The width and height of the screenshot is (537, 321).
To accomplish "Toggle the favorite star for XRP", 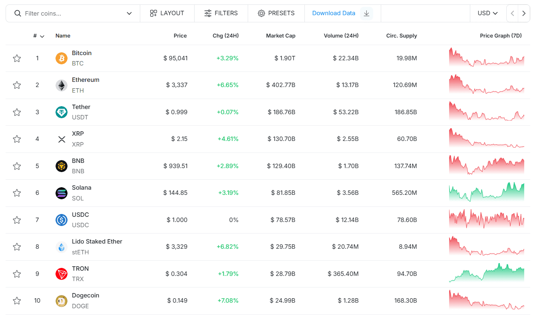I will point(17,139).
